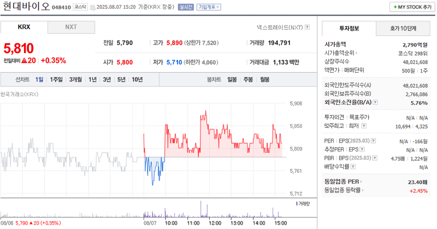
Task: Open help icon beside PBR BPS(2025.03)
Action: point(375,158)
